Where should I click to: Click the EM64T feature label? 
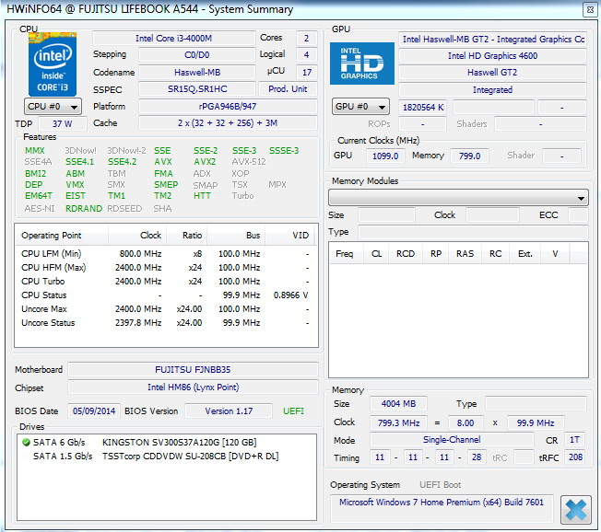click(39, 196)
